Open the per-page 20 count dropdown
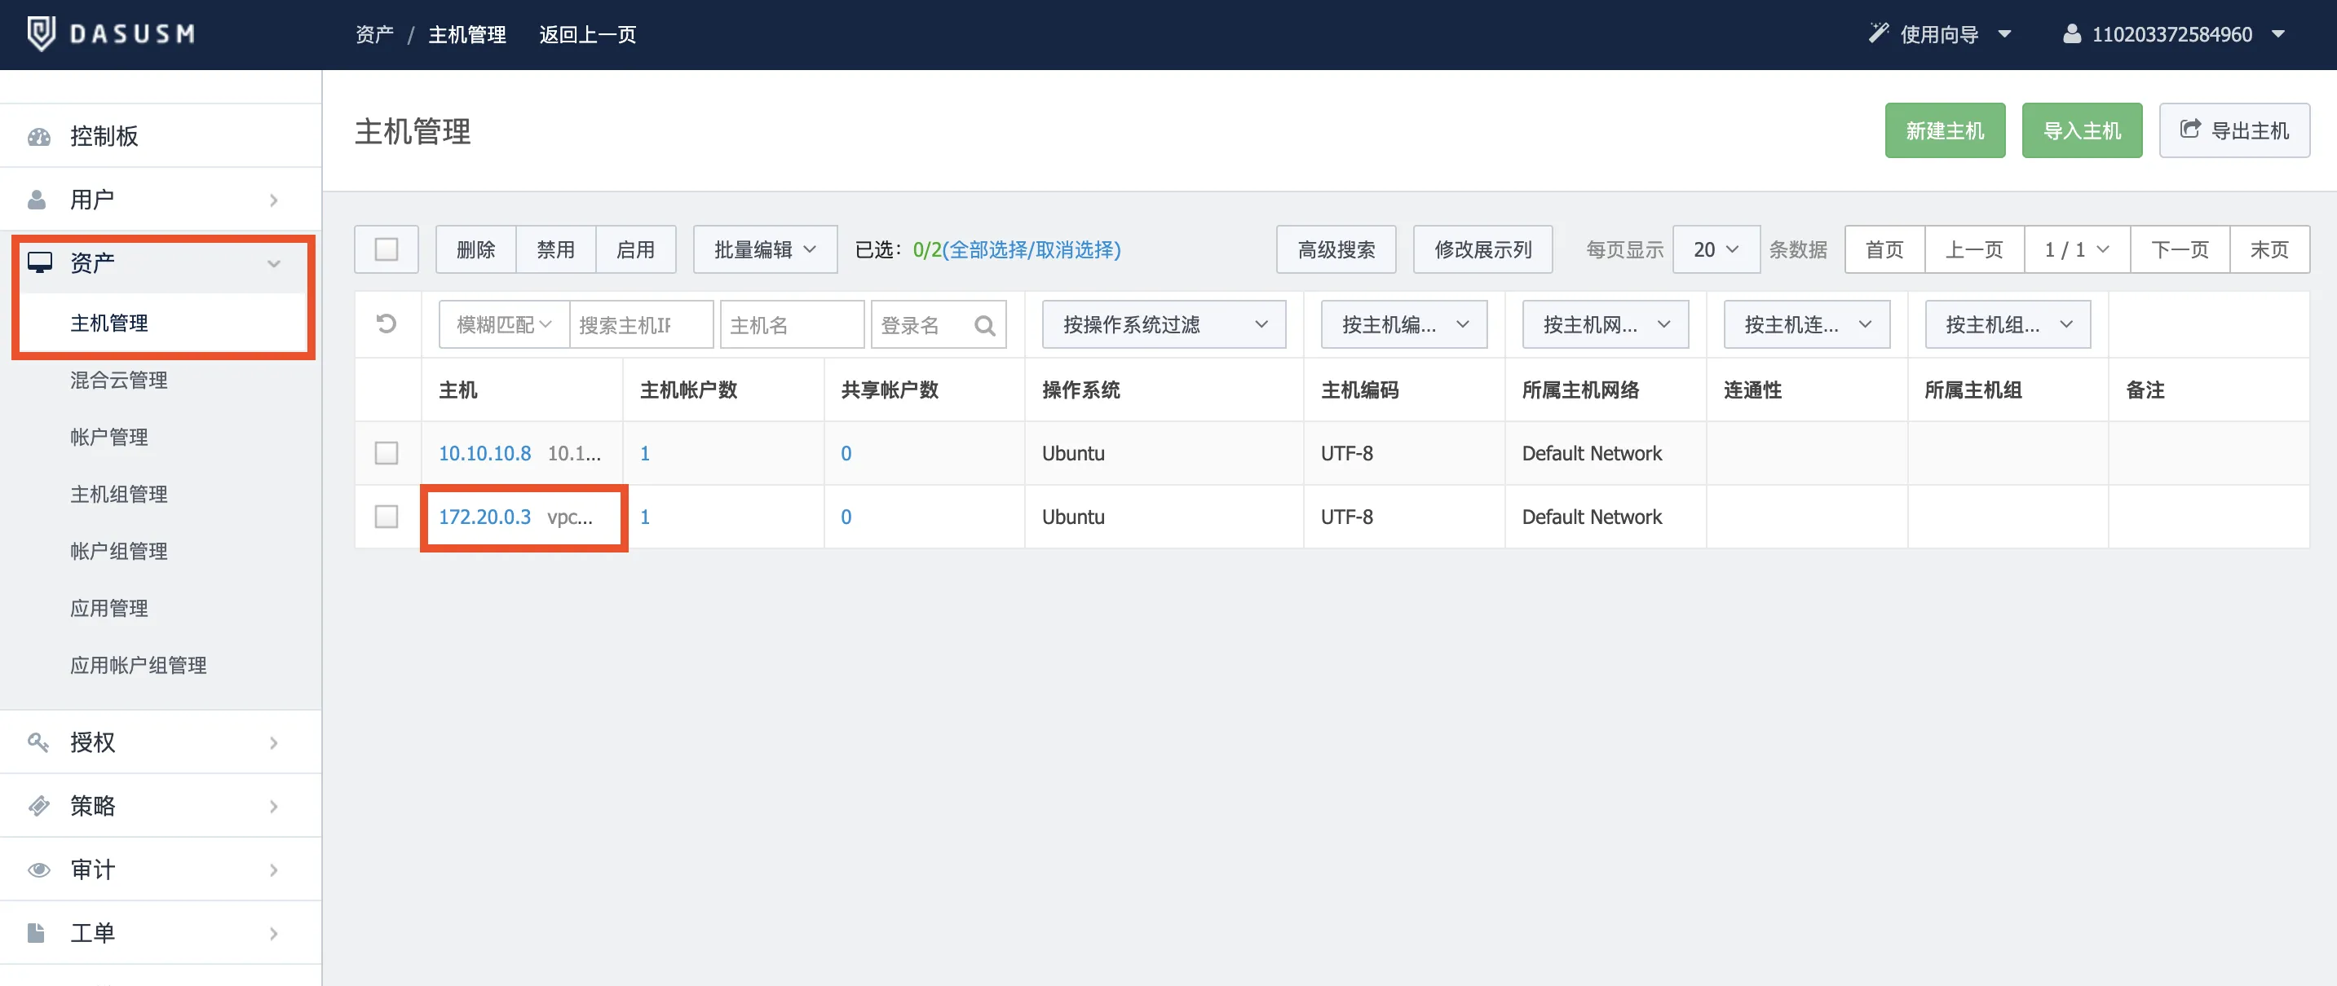 [1715, 249]
